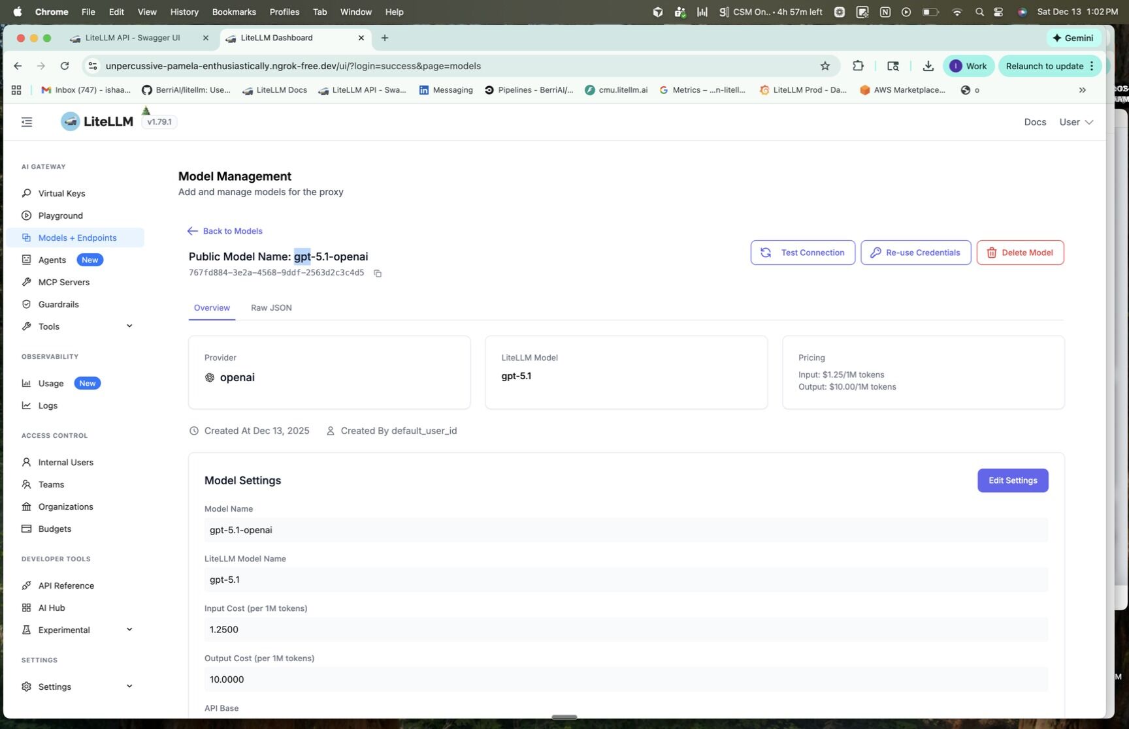Open the Pipelines - BerriAI bookmark
Image resolution: width=1129 pixels, height=729 pixels.
coord(529,90)
